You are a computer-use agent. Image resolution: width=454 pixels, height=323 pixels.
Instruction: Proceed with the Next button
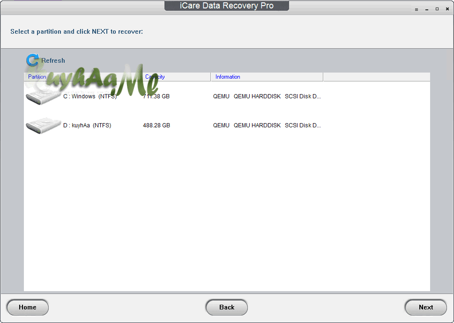point(425,307)
